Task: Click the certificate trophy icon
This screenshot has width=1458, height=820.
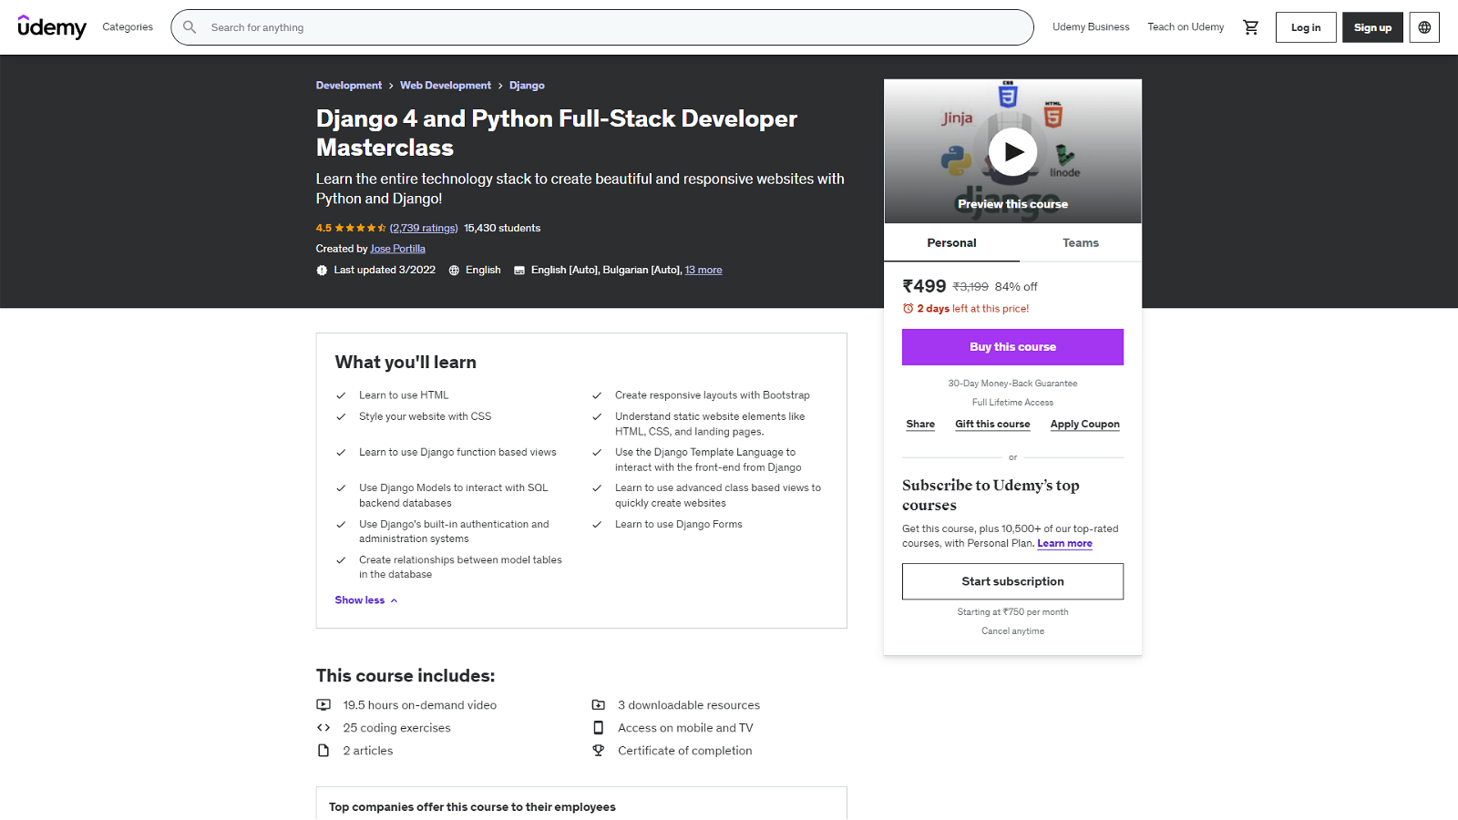Action: 598,751
